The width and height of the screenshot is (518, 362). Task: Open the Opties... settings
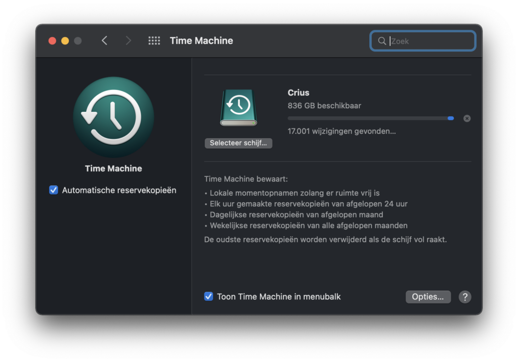428,297
